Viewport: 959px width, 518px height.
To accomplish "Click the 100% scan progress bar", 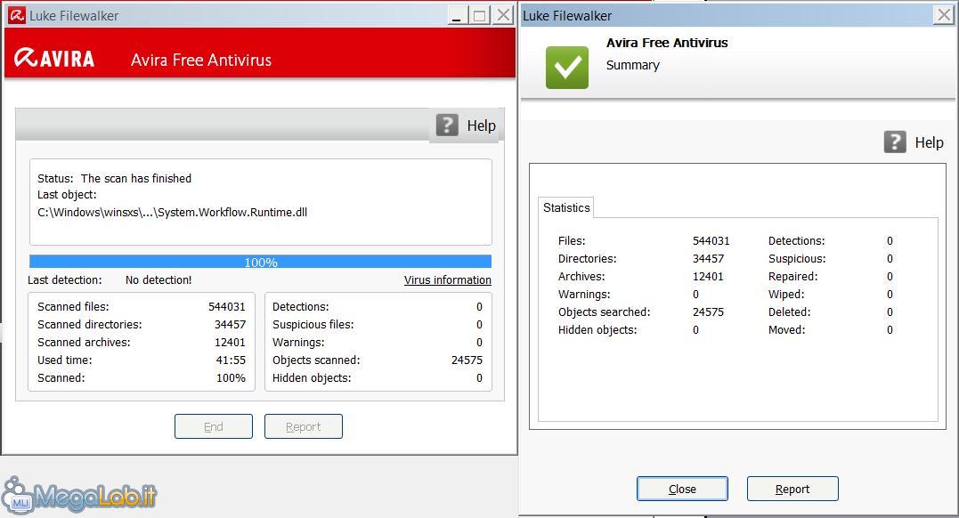I will coord(261,262).
